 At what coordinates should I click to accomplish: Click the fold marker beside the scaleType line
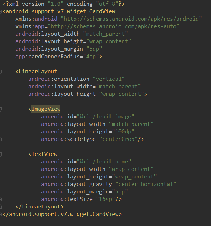1,139
